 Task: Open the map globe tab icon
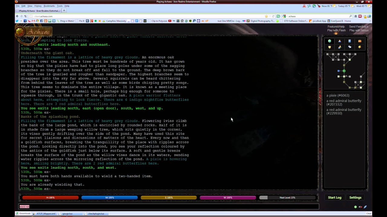[x=330, y=41]
